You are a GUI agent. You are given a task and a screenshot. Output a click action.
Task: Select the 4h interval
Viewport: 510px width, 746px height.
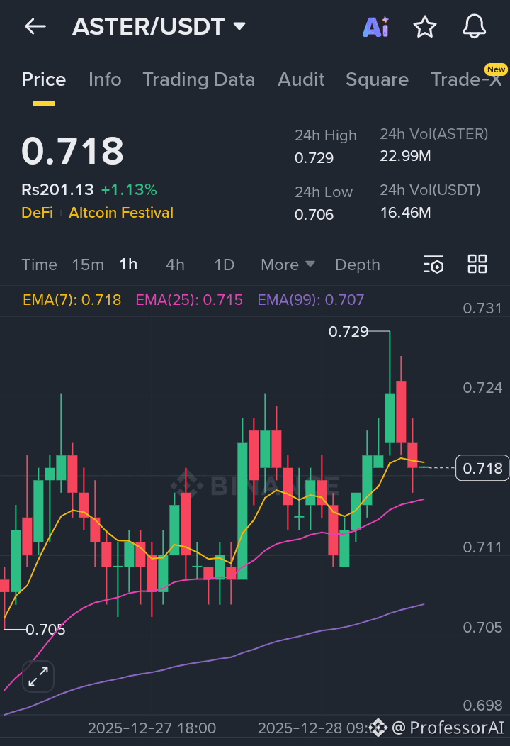pos(176,265)
